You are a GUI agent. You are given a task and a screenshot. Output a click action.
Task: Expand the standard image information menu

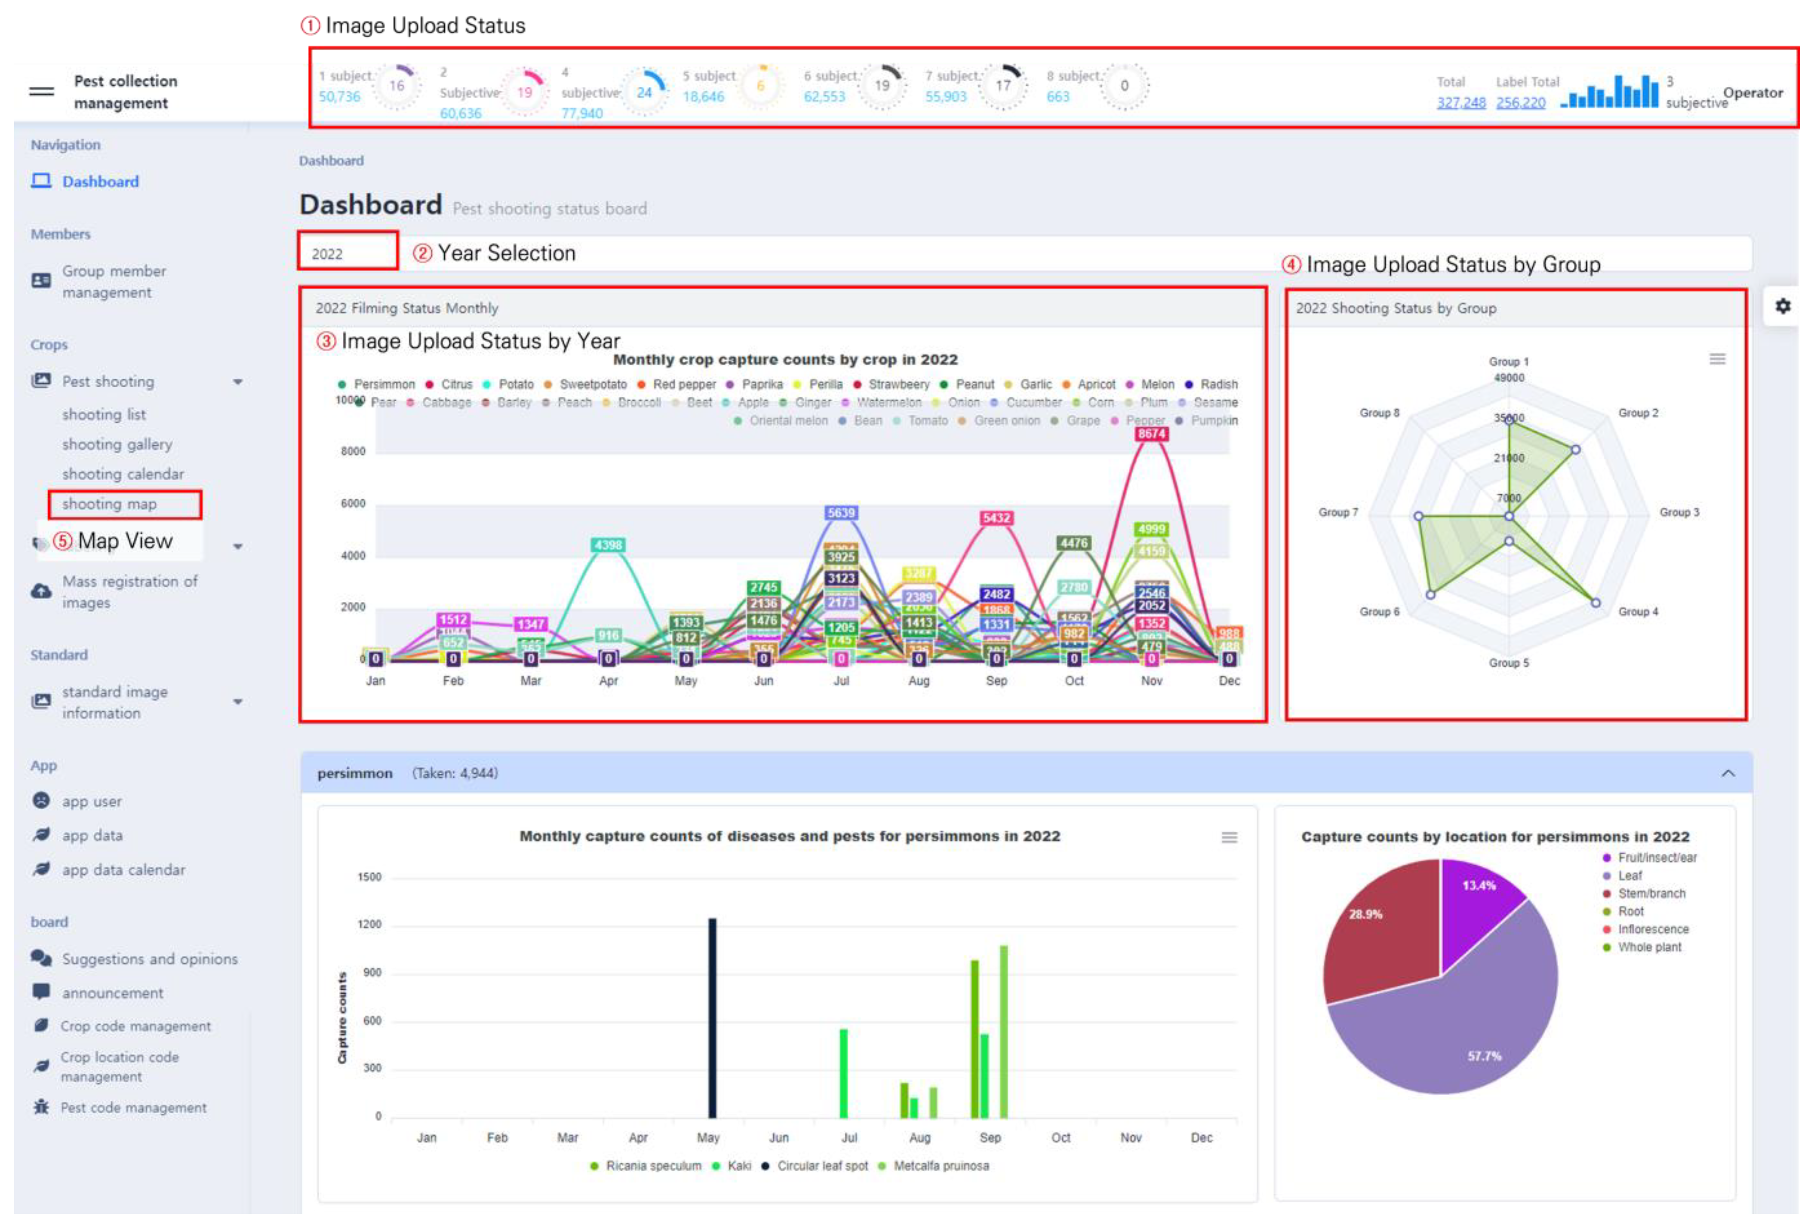tap(238, 701)
